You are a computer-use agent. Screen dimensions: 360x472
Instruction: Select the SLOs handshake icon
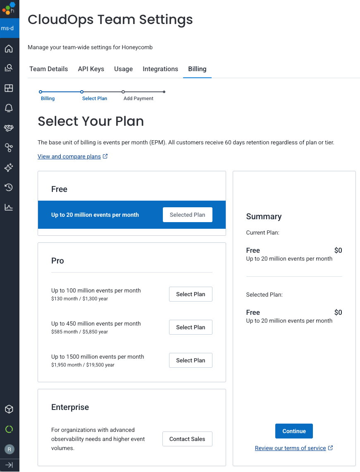[9, 128]
